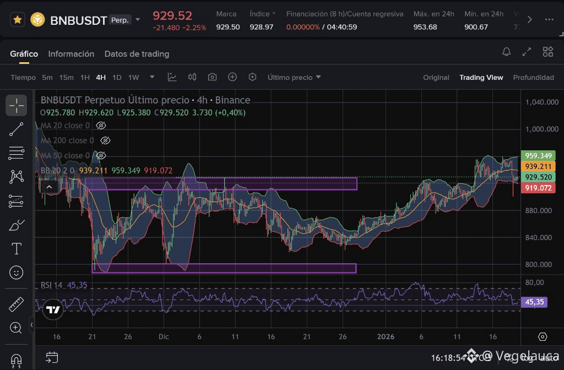The image size is (564, 370).
Task: Show the MA 200 indicator
Action: 105,140
